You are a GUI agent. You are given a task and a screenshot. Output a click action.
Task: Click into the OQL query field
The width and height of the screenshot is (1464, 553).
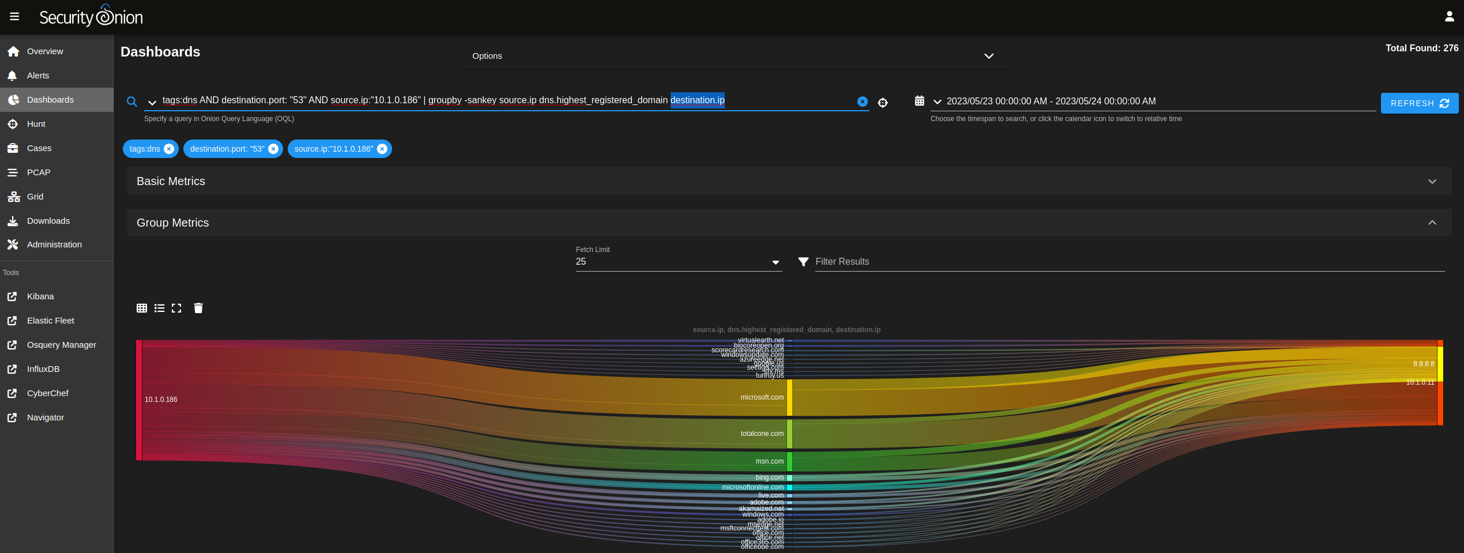(x=507, y=100)
